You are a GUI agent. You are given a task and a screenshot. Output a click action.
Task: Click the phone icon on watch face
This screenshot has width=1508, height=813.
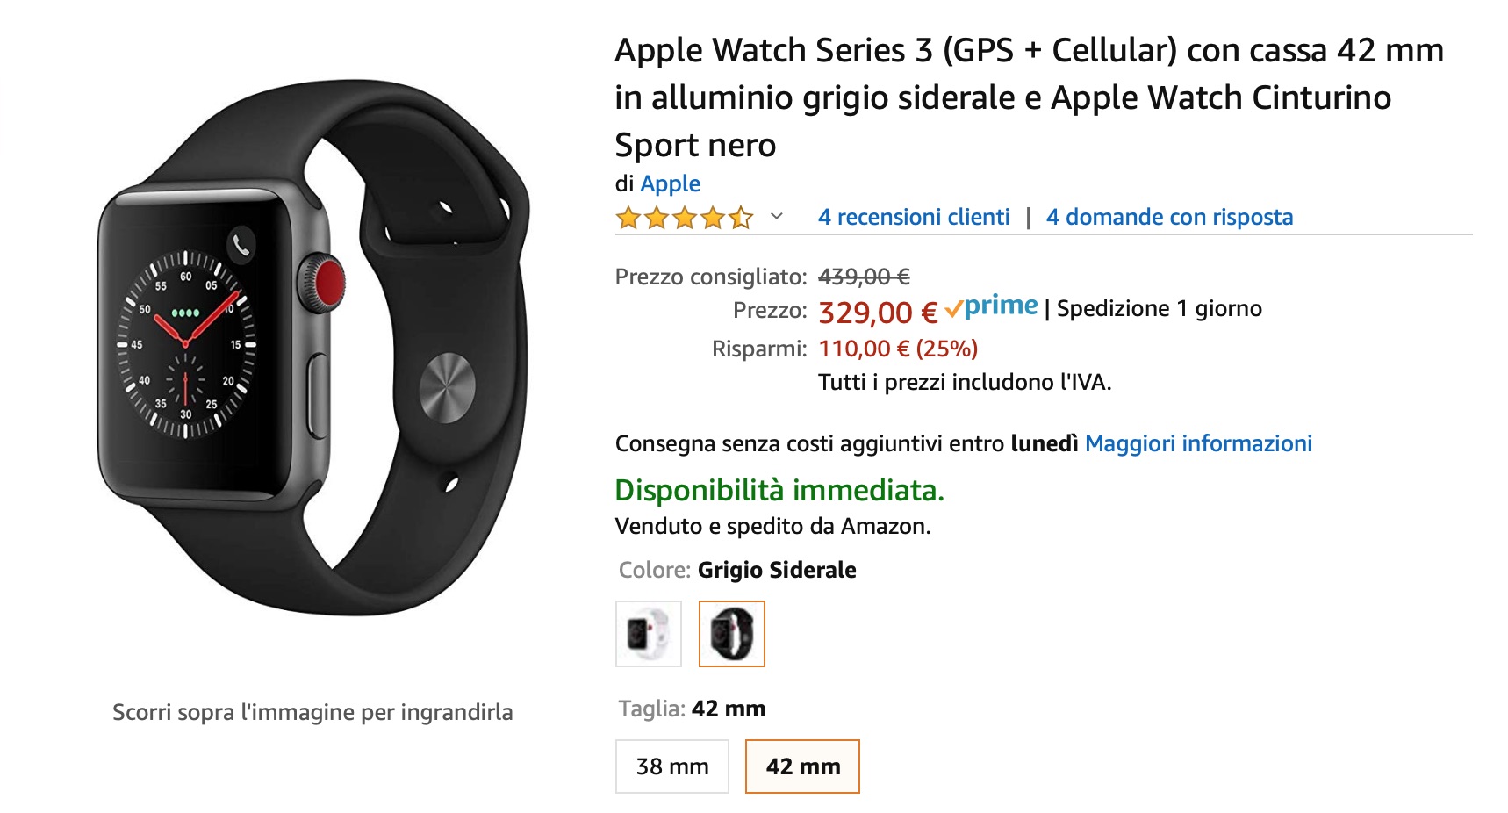[241, 247]
